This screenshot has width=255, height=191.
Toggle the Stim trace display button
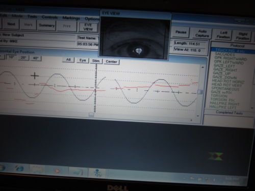(x=96, y=61)
